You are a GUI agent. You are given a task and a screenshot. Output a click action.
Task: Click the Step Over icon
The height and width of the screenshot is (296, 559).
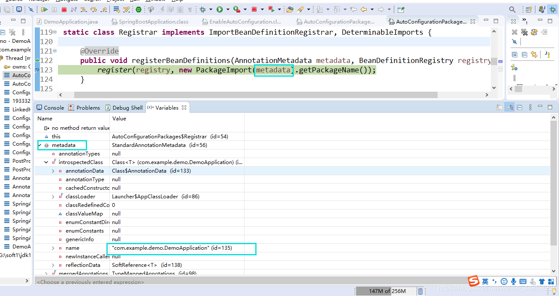pyautogui.click(x=94, y=9)
